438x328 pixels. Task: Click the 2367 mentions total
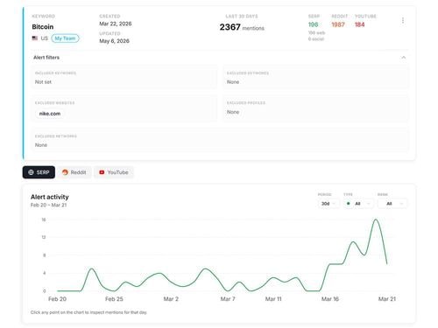click(x=242, y=27)
